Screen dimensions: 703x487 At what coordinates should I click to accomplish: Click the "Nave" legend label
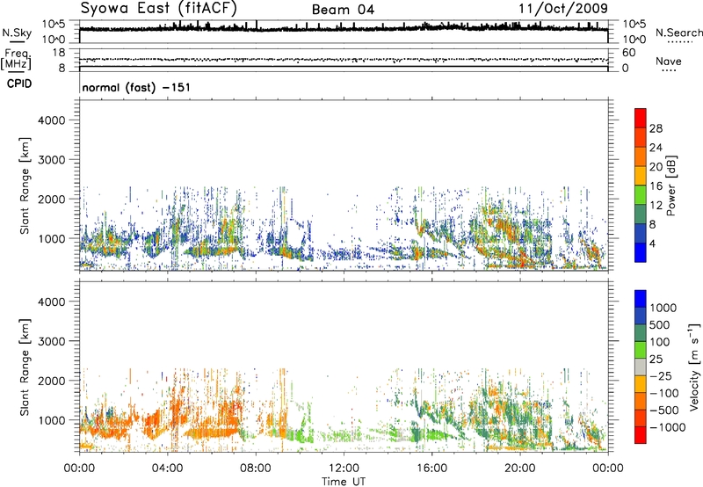click(669, 62)
